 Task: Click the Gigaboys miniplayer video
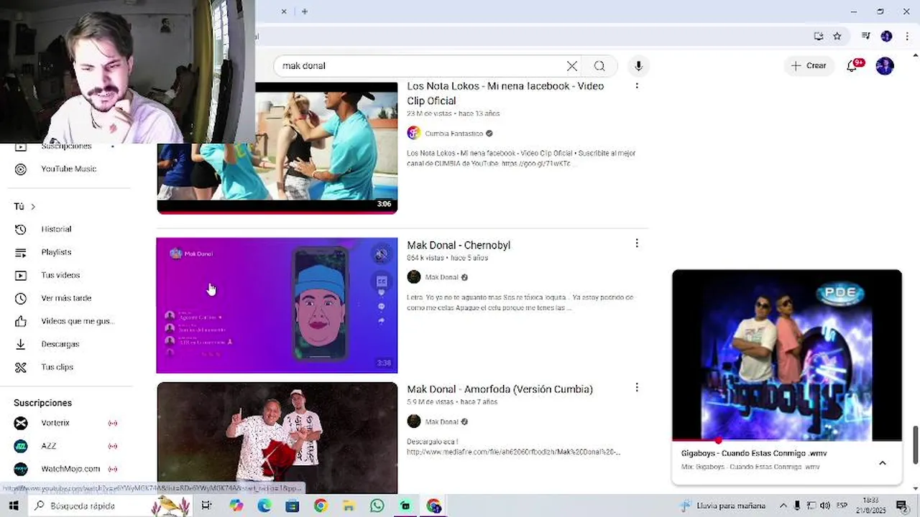coord(786,355)
